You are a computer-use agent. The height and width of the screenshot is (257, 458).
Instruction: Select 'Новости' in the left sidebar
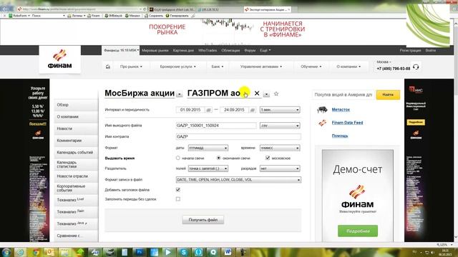[x=76, y=128]
